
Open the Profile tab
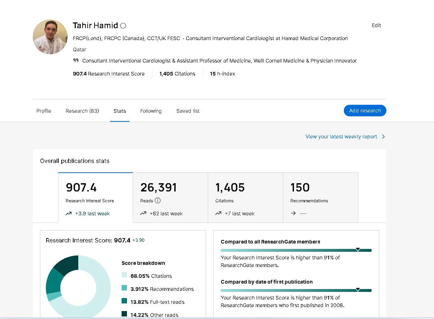coord(44,111)
